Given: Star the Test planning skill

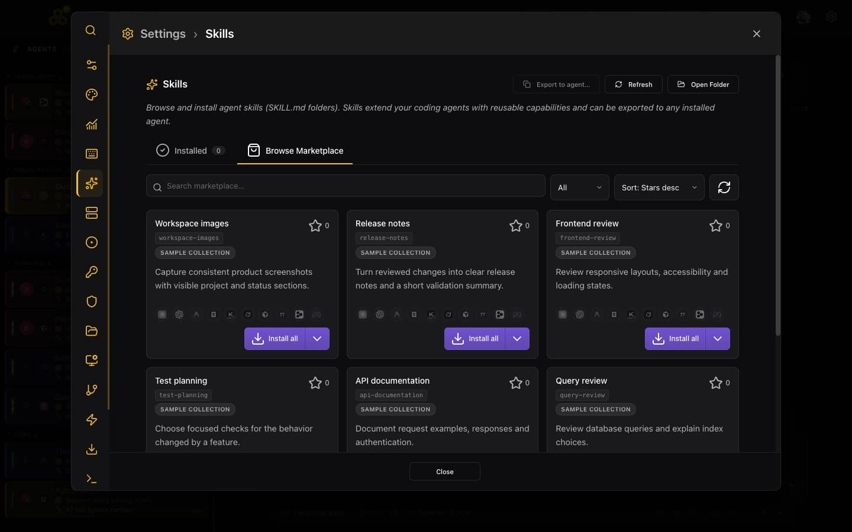Looking at the screenshot, I should (315, 382).
